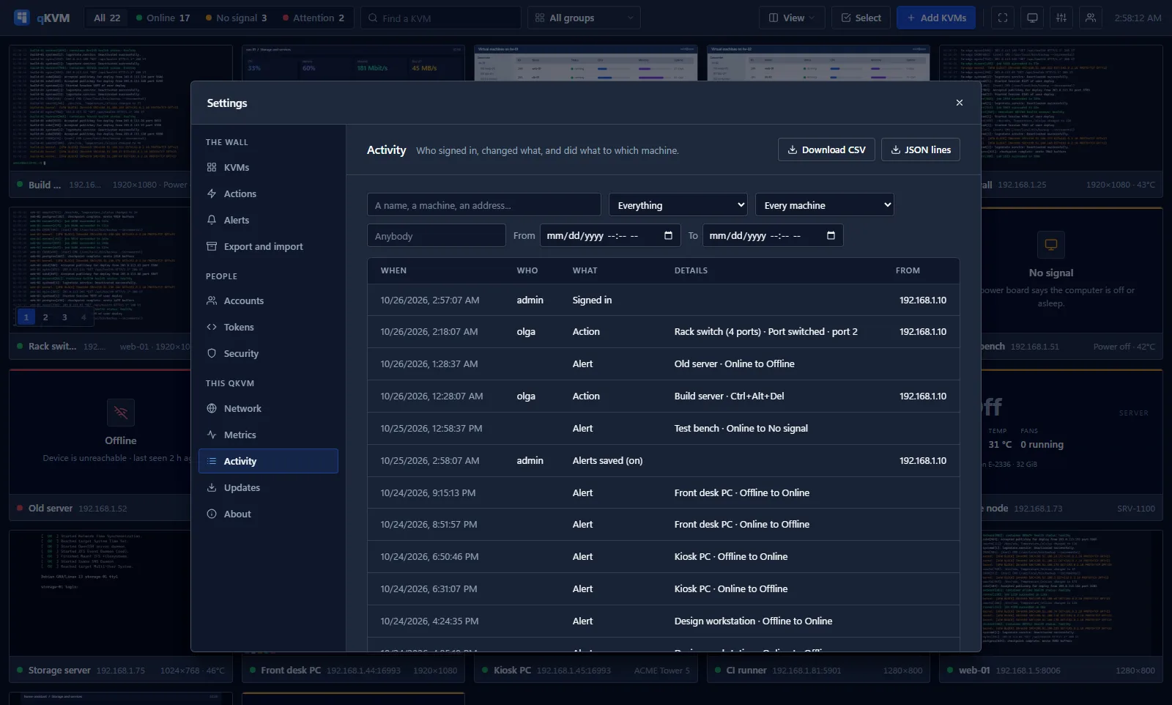The image size is (1172, 705).
Task: Click the Old server Online to Offline alert
Action: point(664,364)
